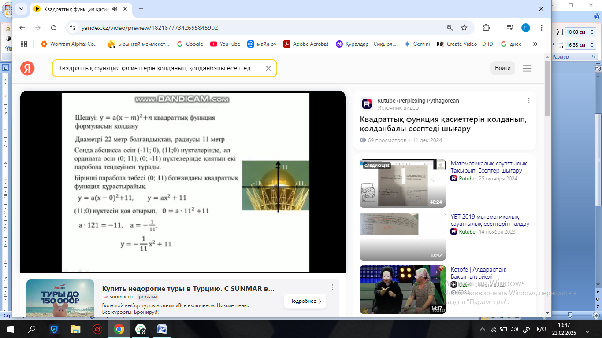Click the zoom magnifier icon in address bar
Viewport: 602px width, 338px height.
point(450,28)
